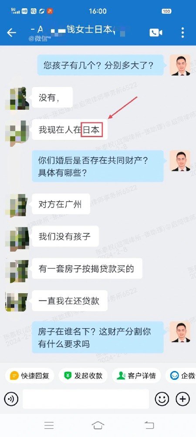
Task: Tap the plus icon for attachments
Action: 182,399
